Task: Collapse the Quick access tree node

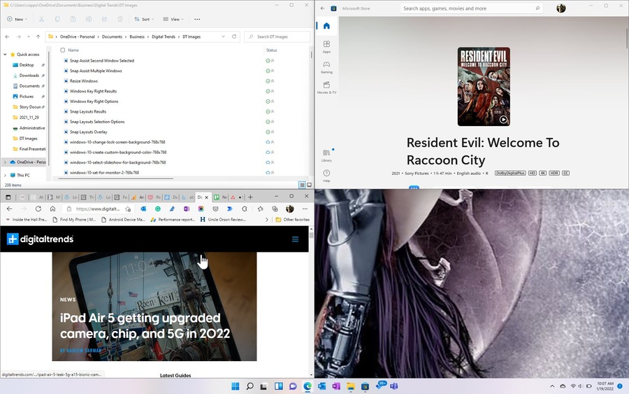Action: pyautogui.click(x=5, y=54)
